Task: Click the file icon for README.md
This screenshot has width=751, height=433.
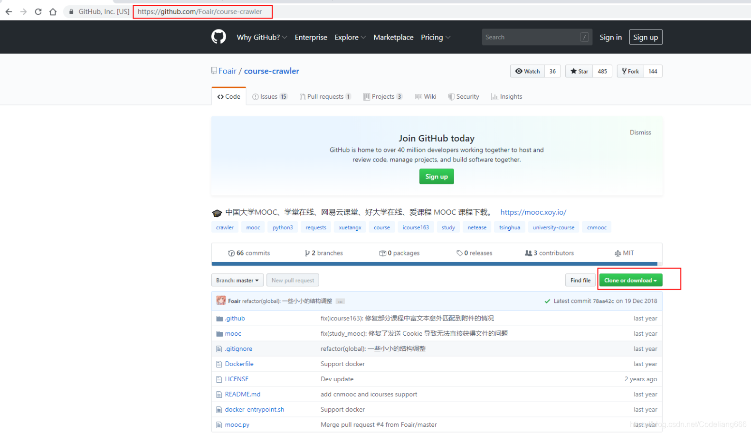Action: (x=219, y=395)
